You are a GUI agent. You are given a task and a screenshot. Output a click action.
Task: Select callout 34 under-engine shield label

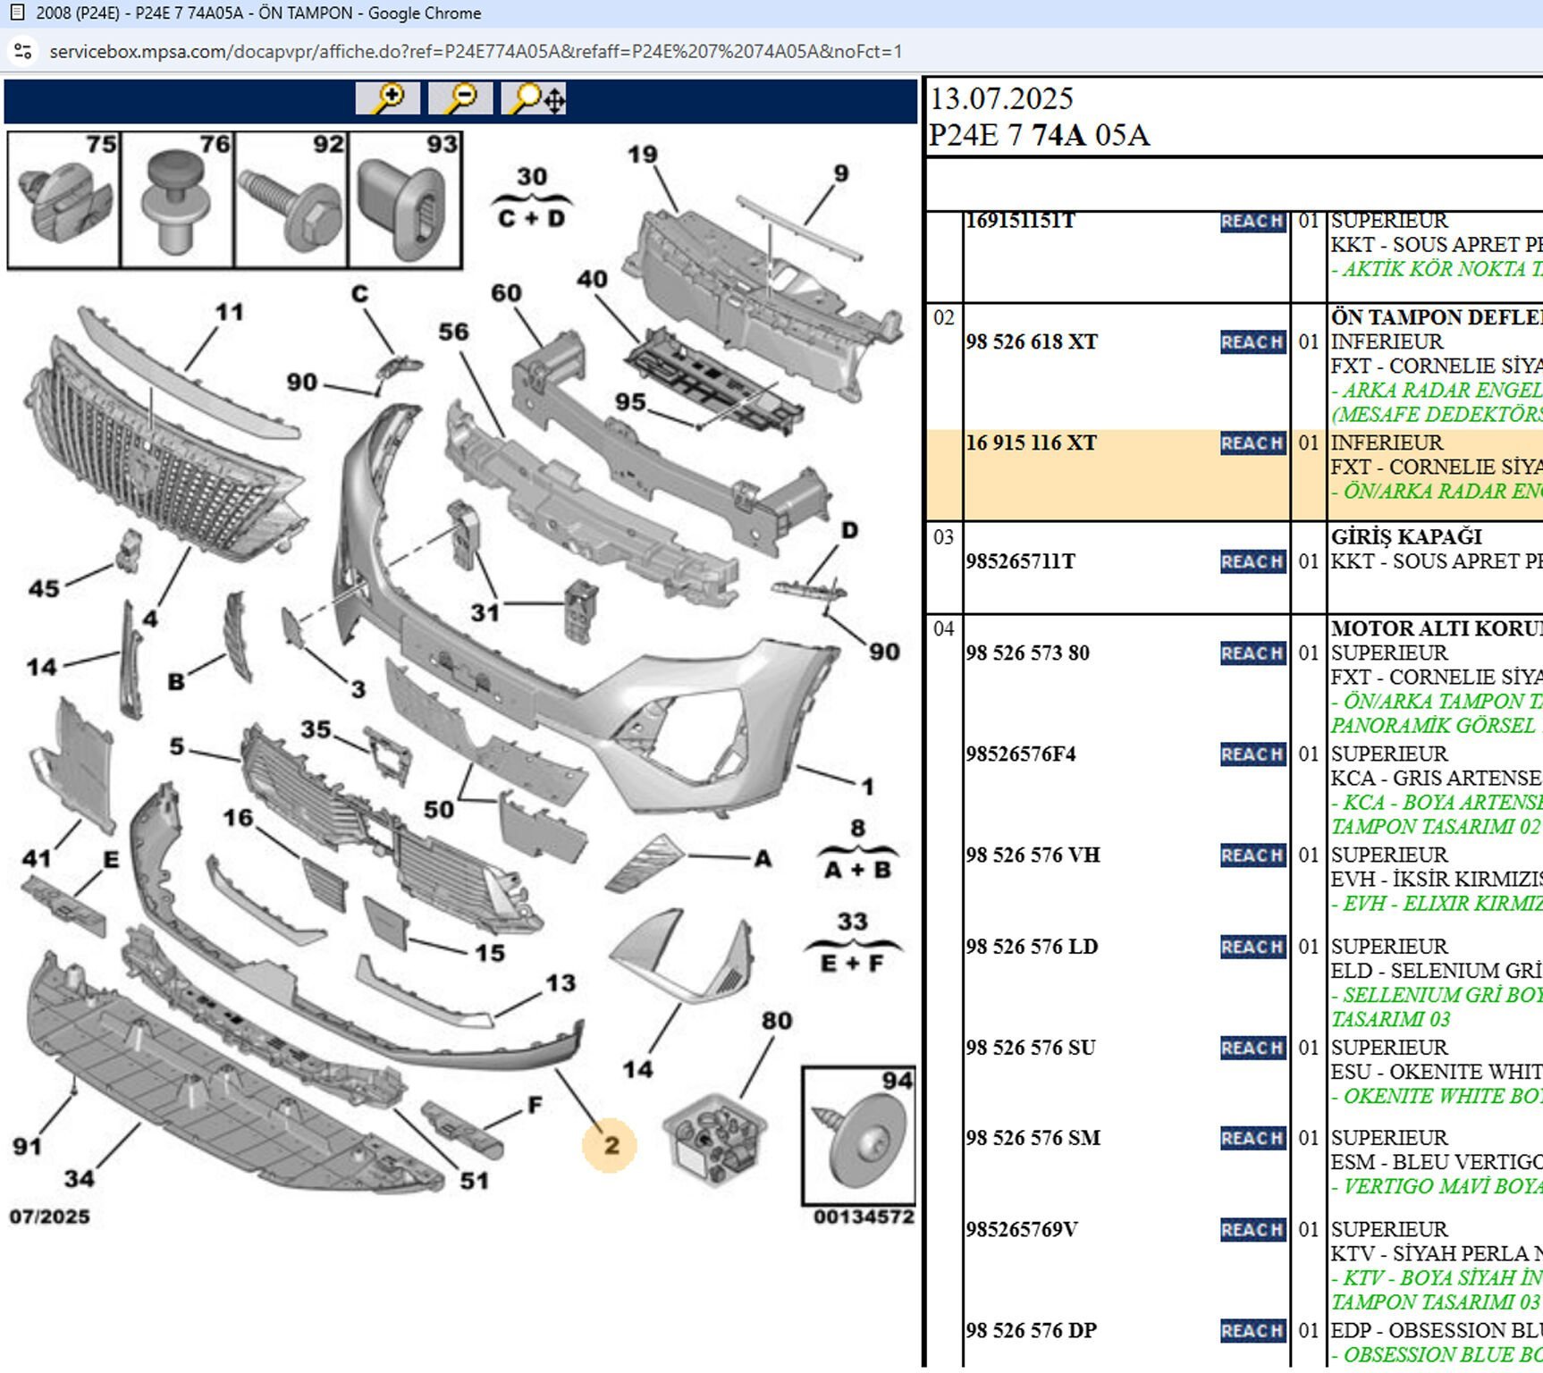[x=79, y=1178]
